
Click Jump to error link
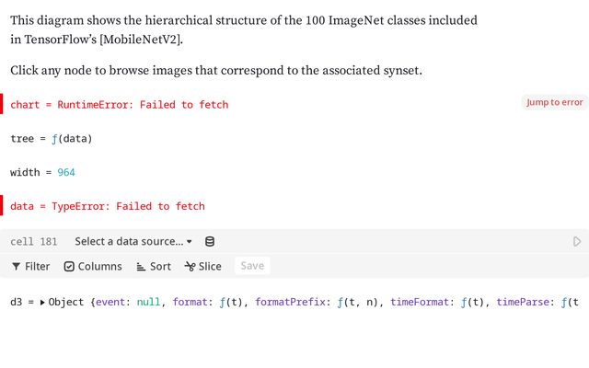[x=554, y=102]
